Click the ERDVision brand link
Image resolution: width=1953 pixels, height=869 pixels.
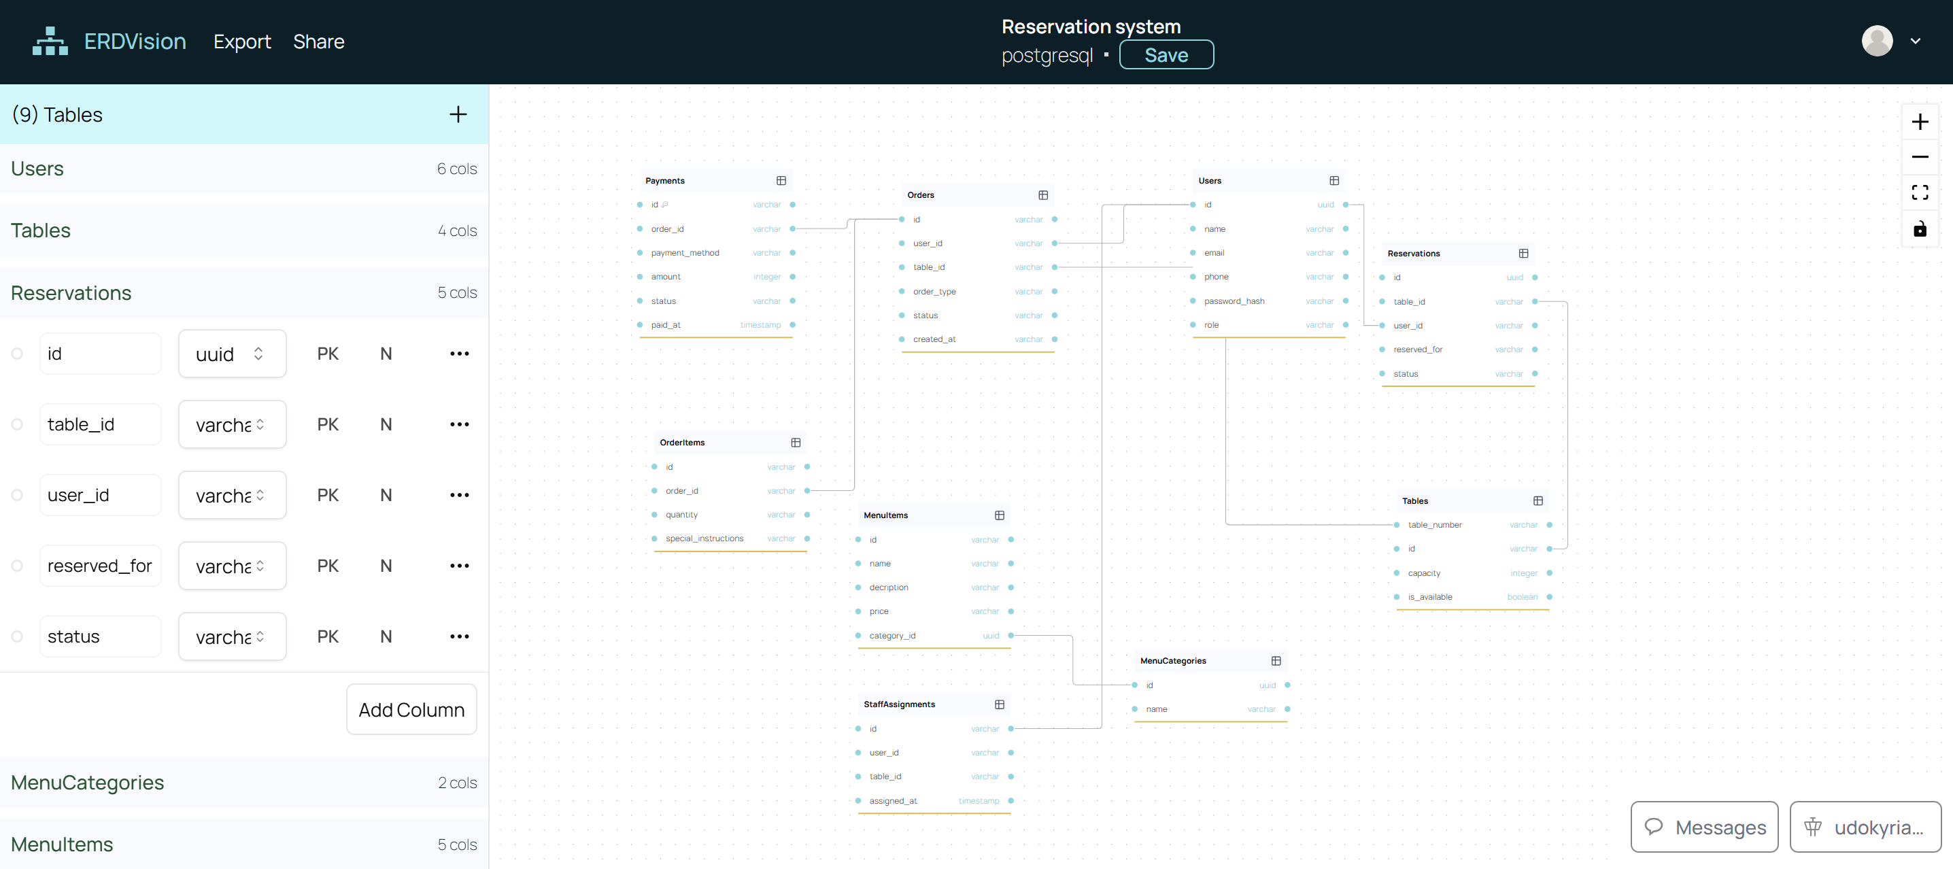tap(135, 41)
